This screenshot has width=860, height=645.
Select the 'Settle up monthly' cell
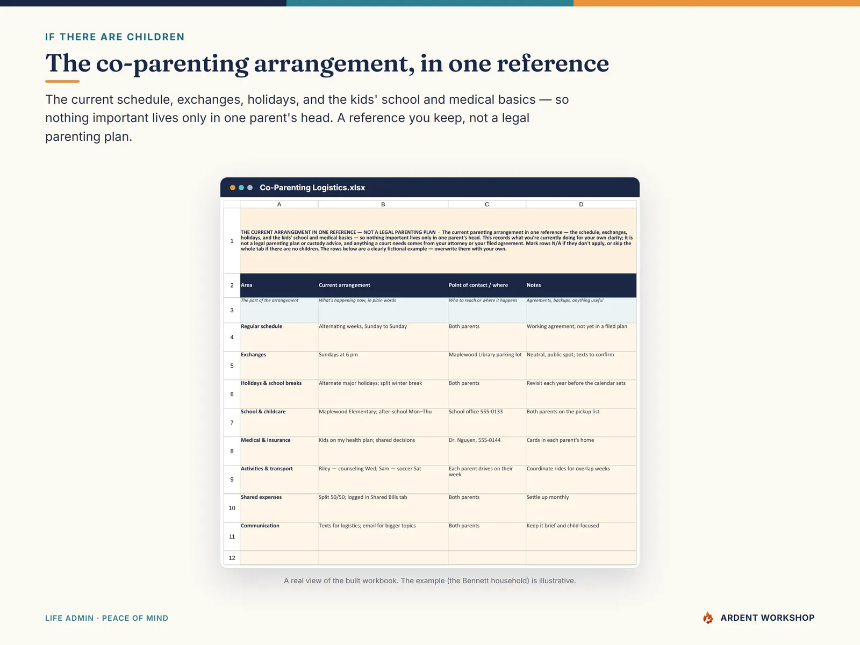[x=581, y=508]
